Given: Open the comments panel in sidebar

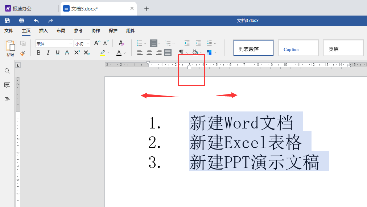Looking at the screenshot, I should [7, 85].
